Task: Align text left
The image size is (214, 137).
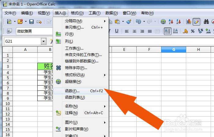Action: (127, 31)
